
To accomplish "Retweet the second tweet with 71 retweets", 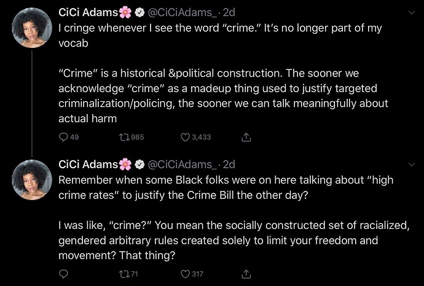I will pyautogui.click(x=128, y=274).
